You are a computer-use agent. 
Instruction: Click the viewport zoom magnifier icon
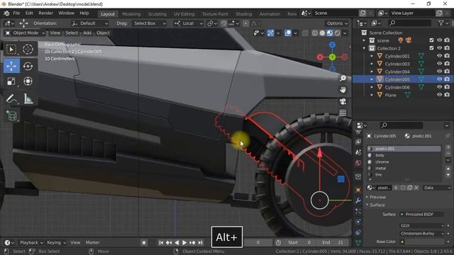point(343,79)
